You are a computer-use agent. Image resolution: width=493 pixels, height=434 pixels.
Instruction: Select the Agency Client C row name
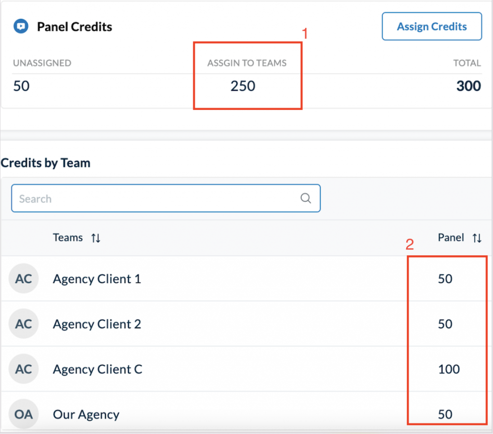coord(97,369)
